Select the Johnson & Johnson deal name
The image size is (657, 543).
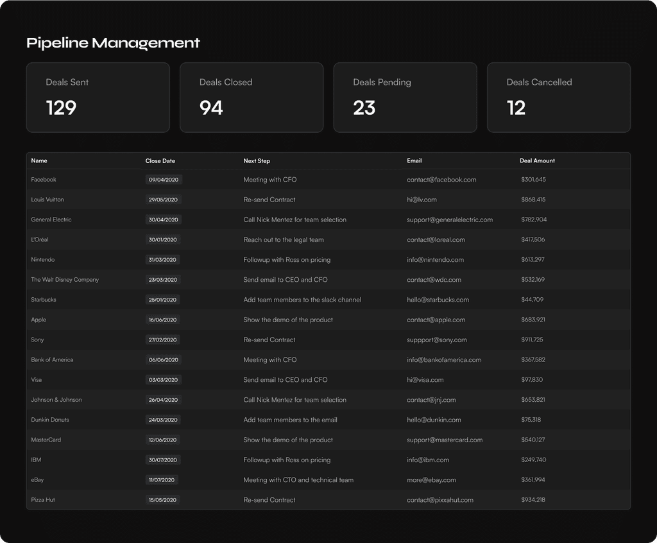pos(56,400)
